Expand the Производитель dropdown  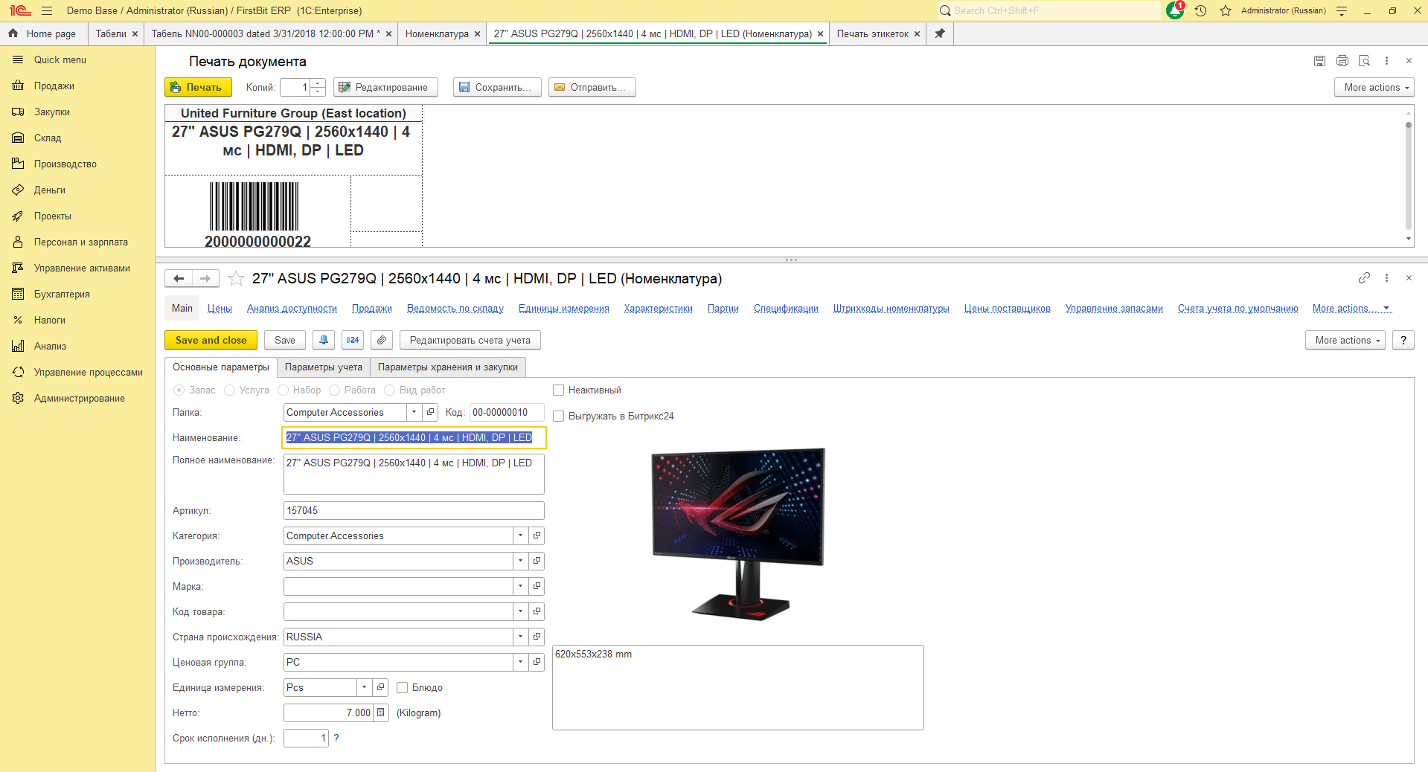coord(520,561)
